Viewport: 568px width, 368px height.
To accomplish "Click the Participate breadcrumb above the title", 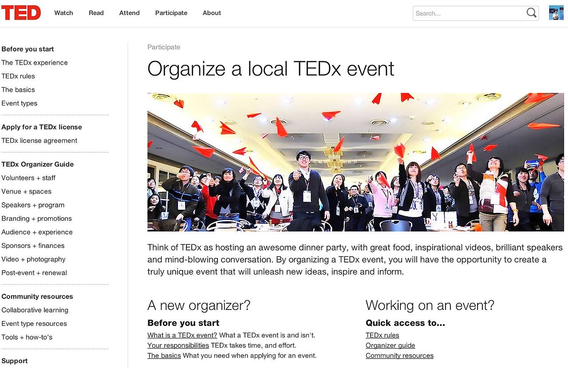I will [164, 47].
